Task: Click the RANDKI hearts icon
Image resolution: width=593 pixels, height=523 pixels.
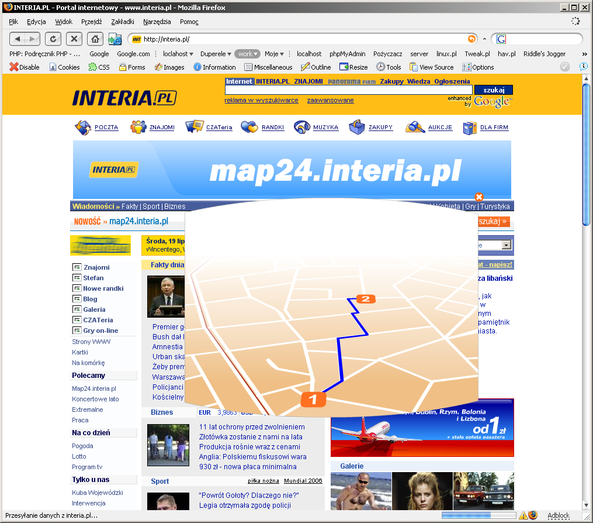Action: [x=249, y=128]
